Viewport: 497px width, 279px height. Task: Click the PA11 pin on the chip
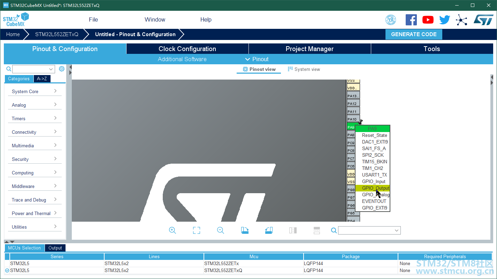353,112
